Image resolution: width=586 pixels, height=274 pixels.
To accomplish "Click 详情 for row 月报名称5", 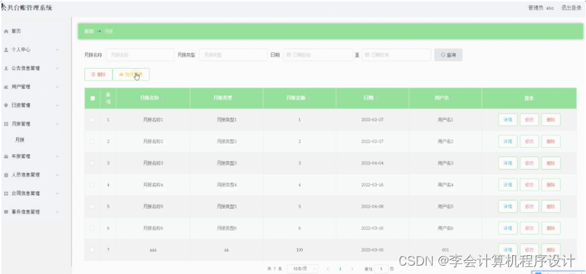I will [x=508, y=206].
